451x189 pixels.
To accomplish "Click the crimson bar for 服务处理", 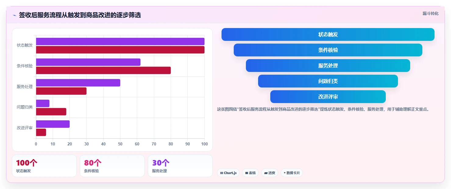I will 61,91.
